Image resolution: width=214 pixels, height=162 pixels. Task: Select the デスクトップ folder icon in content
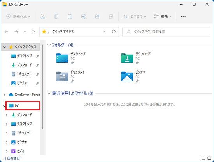pos(62,58)
